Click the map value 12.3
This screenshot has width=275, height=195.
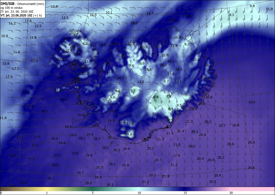(159, 46)
